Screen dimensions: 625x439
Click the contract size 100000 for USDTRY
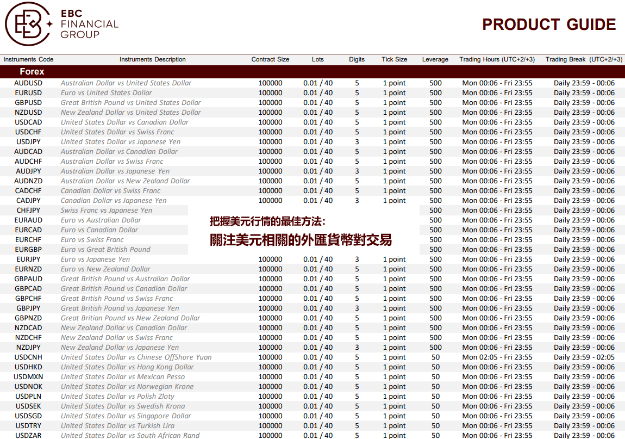(270, 426)
